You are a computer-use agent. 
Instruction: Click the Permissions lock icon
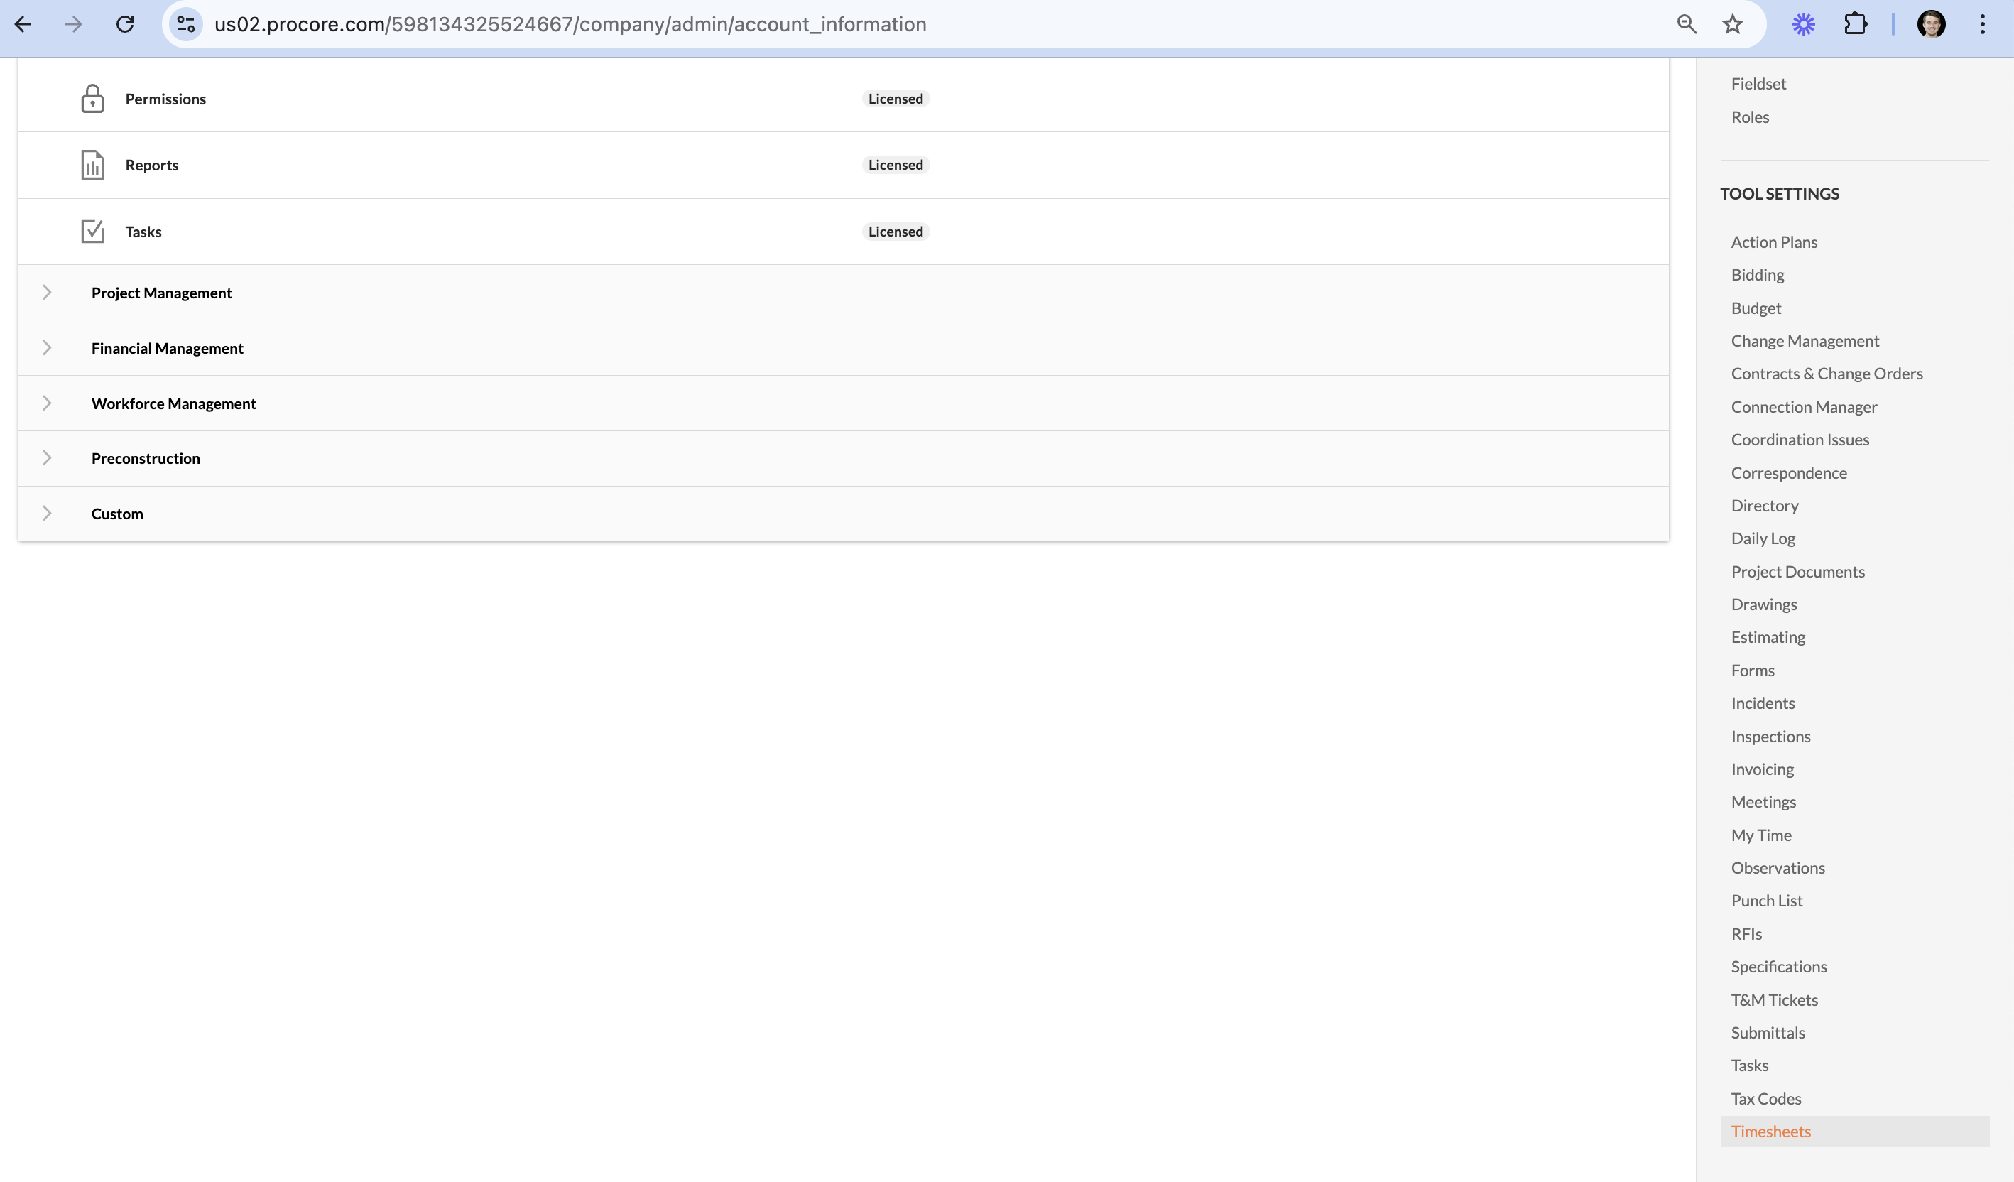92,97
